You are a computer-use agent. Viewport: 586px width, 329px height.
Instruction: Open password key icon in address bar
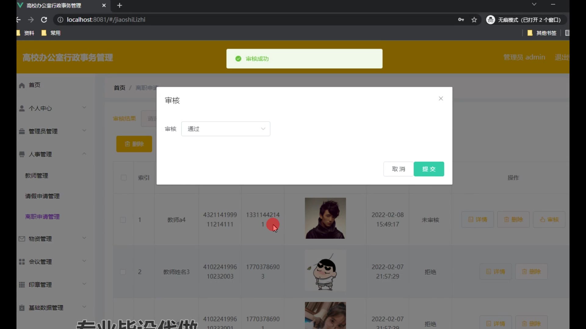click(461, 20)
